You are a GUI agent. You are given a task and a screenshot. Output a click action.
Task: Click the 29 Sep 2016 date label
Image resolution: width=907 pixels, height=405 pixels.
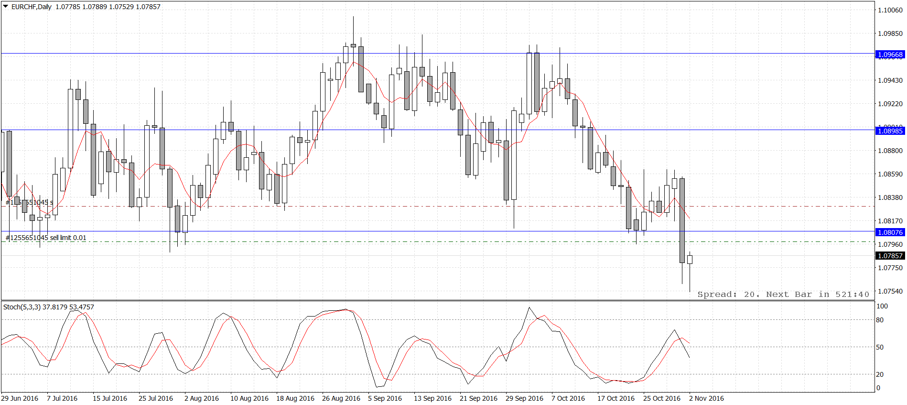coord(524,398)
